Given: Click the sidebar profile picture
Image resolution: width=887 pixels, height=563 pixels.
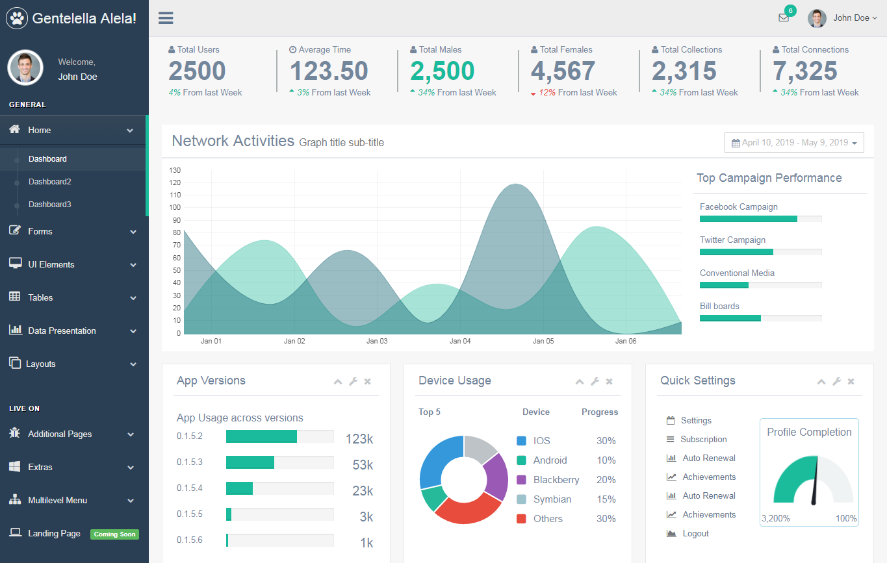Looking at the screenshot, I should click(25, 68).
